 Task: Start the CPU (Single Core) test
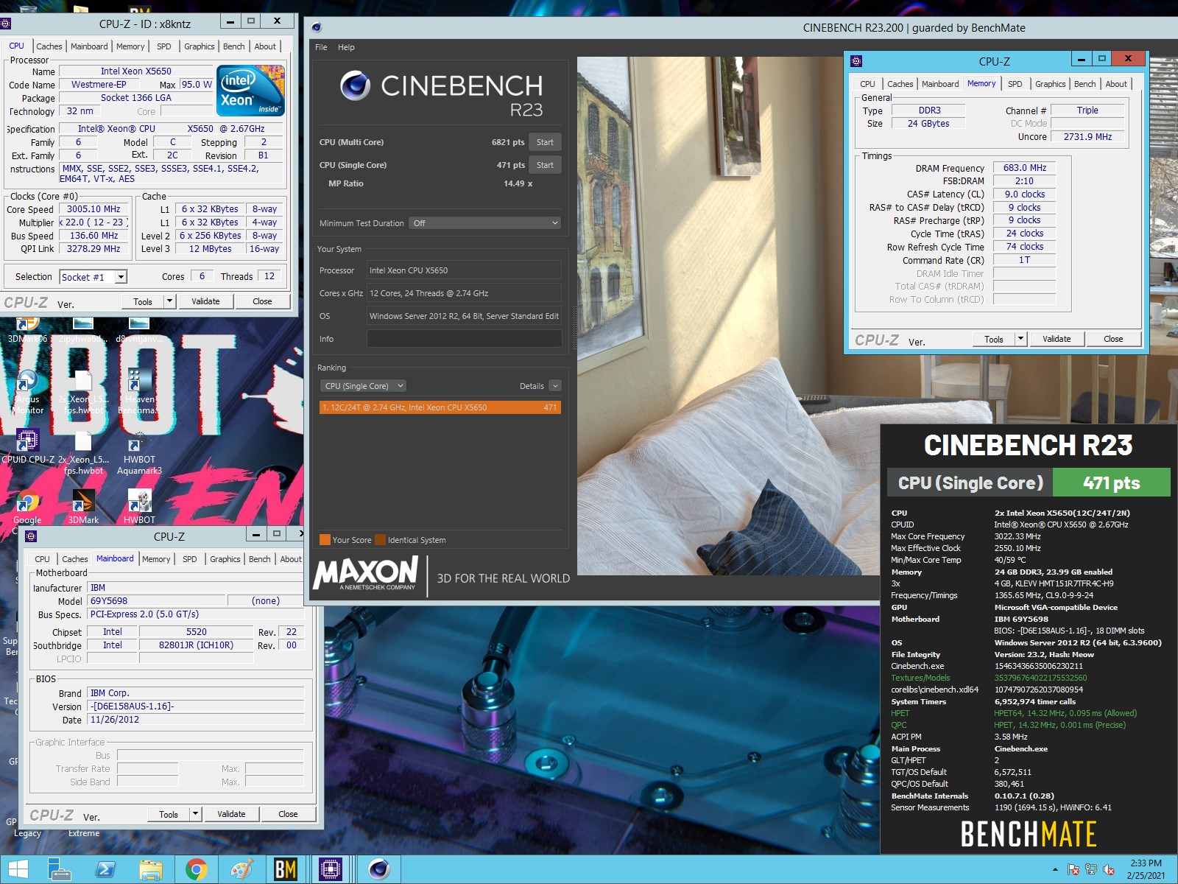click(x=545, y=165)
